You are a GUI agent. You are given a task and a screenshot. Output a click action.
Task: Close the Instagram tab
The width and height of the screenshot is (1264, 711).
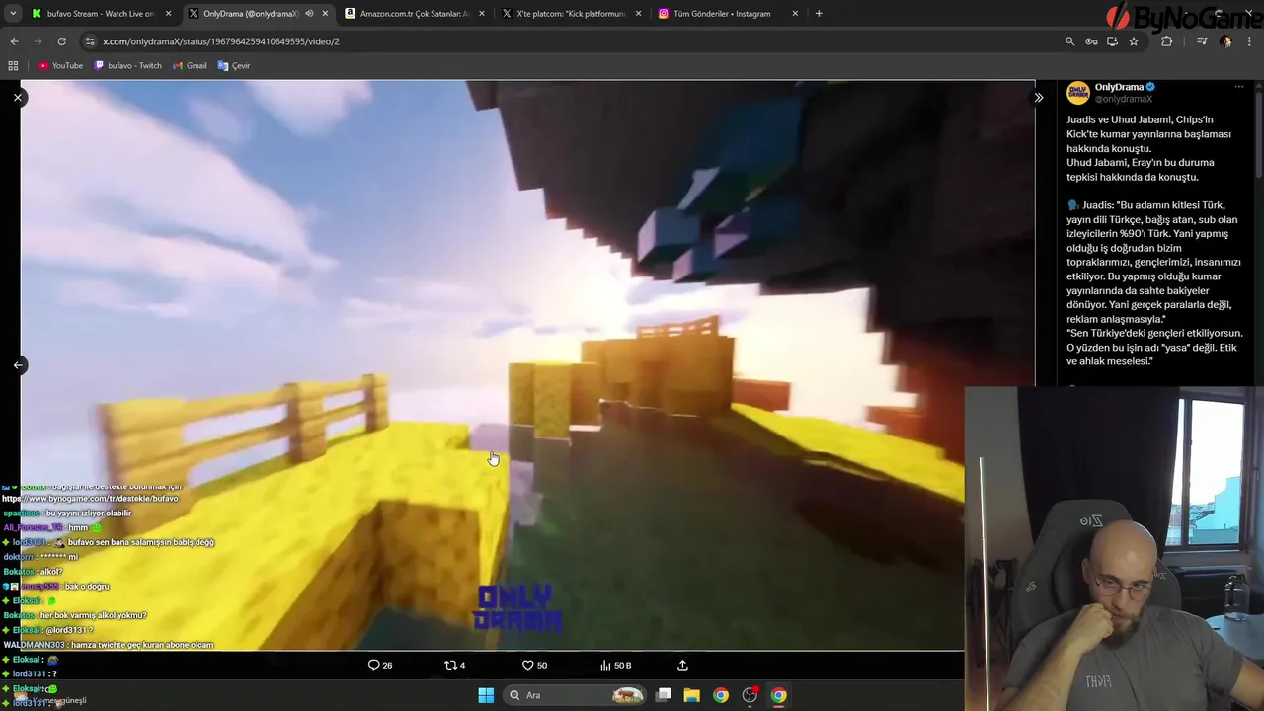click(x=795, y=14)
